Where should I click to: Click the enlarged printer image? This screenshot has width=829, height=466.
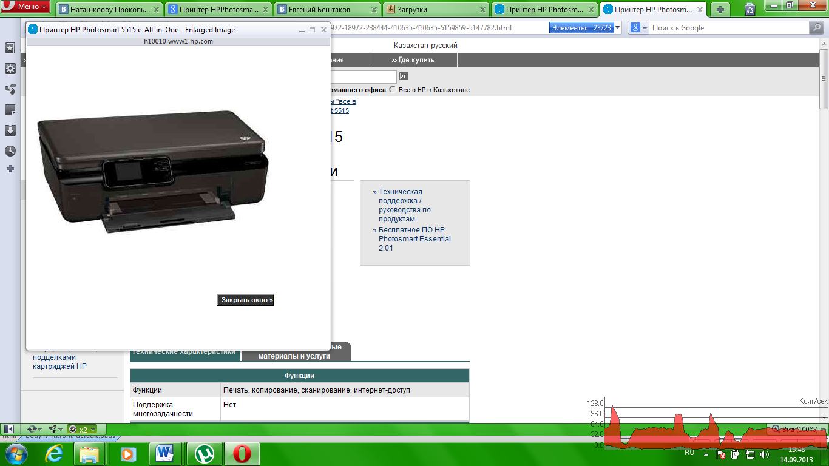click(152, 171)
